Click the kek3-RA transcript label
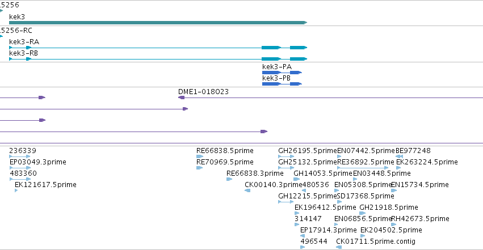The width and height of the screenshot is (483, 250). tap(24, 42)
